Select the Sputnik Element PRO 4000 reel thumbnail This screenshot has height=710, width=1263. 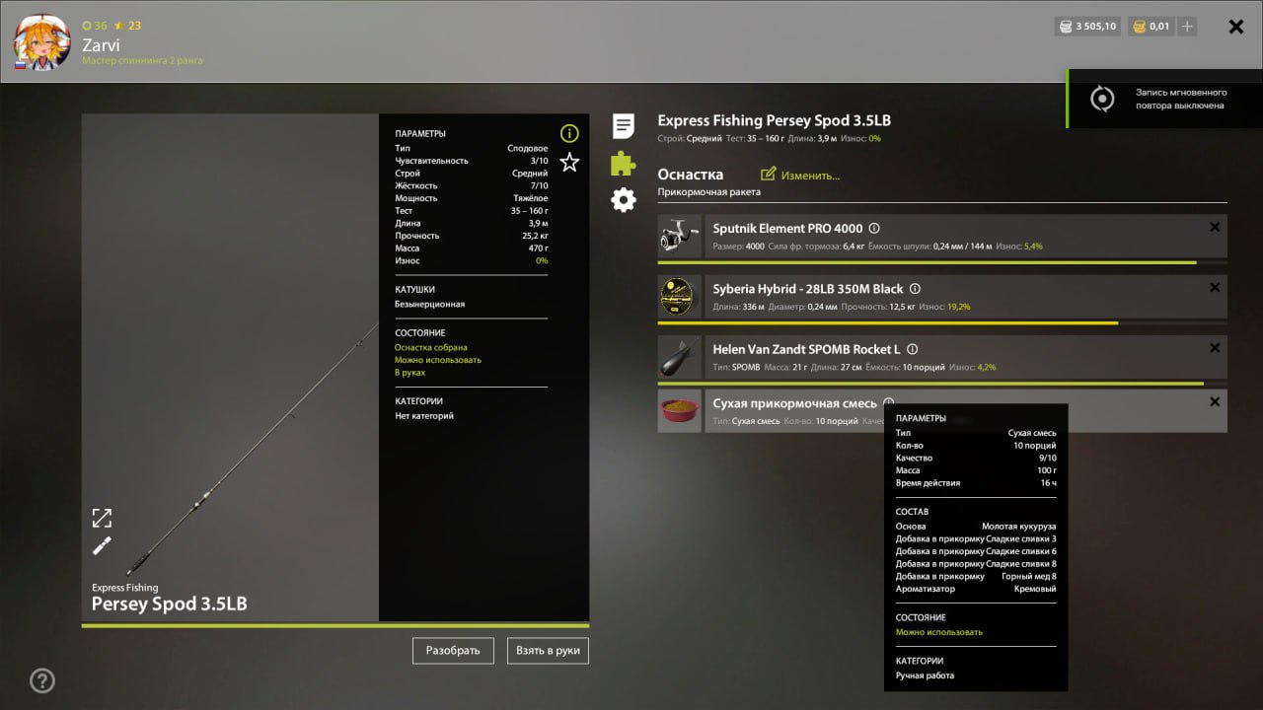[680, 237]
